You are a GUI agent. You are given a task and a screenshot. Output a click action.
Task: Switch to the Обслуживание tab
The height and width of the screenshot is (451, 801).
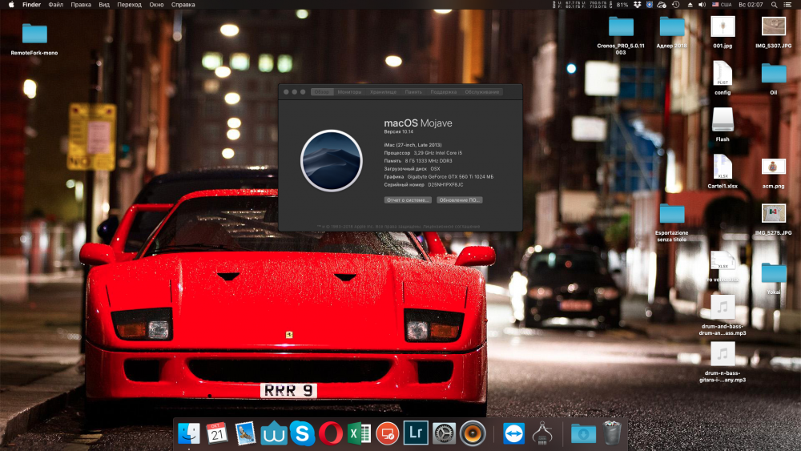(x=481, y=92)
